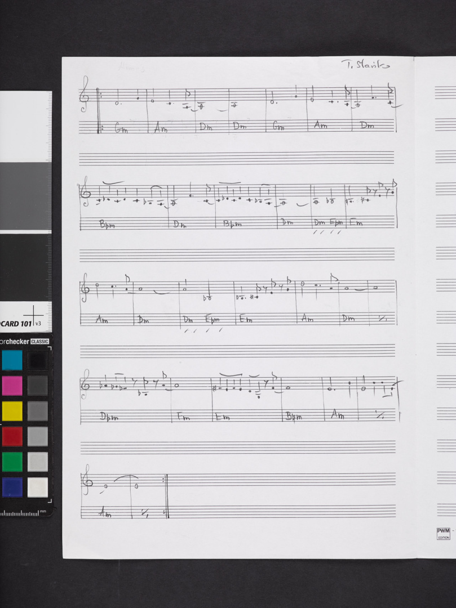The image size is (456, 608).
Task: Click the crosshair mark on the gray card
Action: (33, 316)
